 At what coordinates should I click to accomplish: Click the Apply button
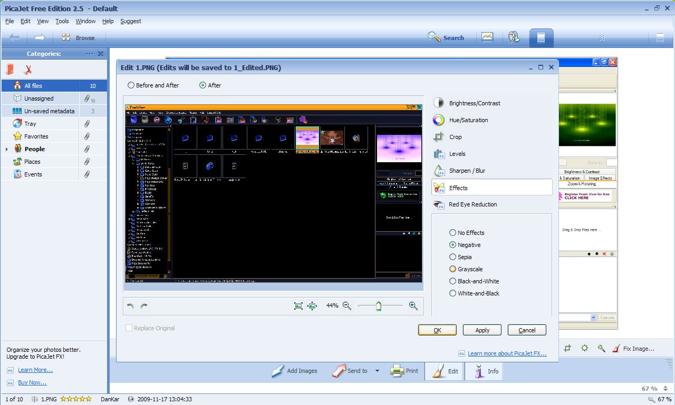[x=482, y=330]
